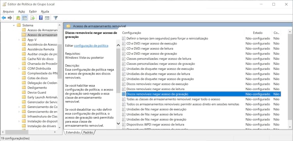Open help with blue question icon
Viewport: 293px width, 141px height.
pyautogui.click(x=41, y=18)
